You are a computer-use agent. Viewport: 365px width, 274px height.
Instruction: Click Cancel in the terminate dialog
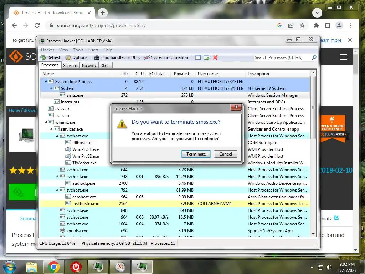[x=226, y=154]
